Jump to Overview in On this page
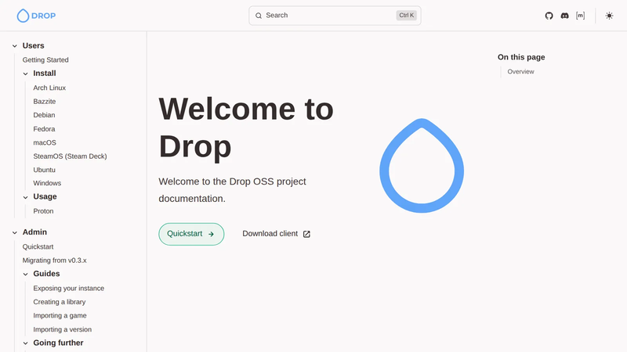 pos(520,71)
